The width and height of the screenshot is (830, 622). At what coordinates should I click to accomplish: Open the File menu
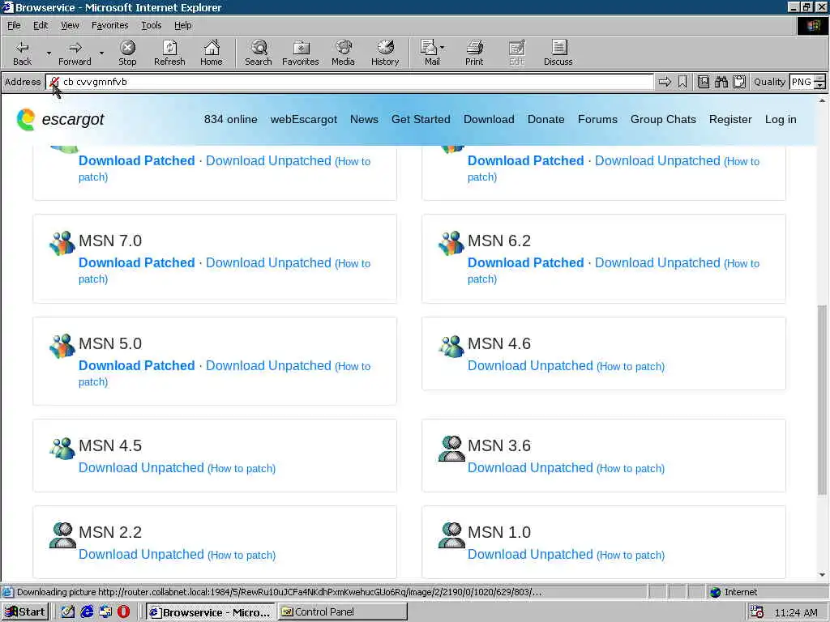tap(14, 25)
